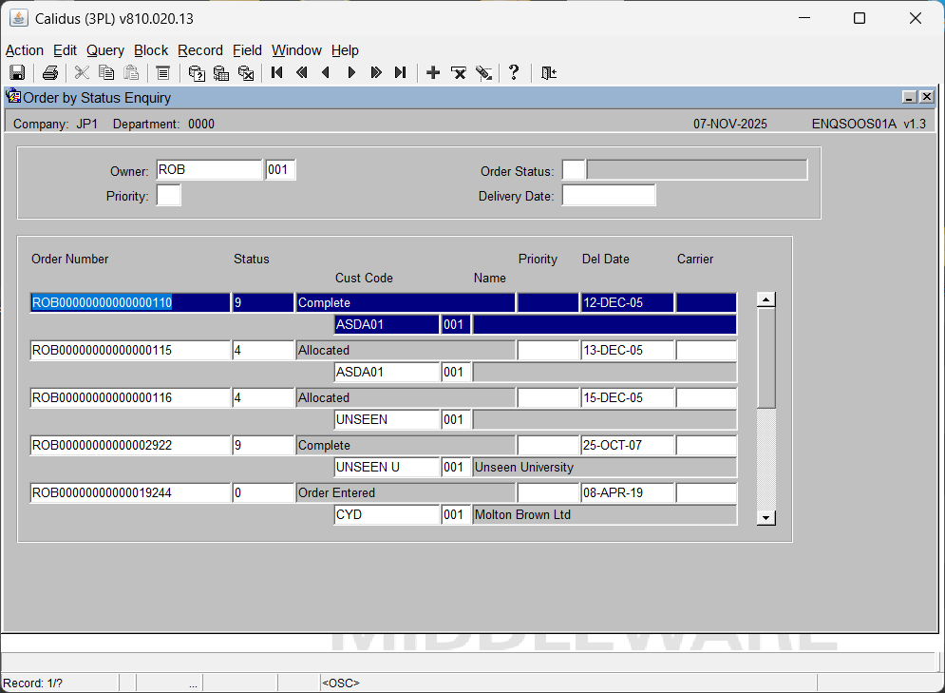The image size is (945, 693).
Task: Select order ROB00000000000019244 row
Action: [x=130, y=493]
